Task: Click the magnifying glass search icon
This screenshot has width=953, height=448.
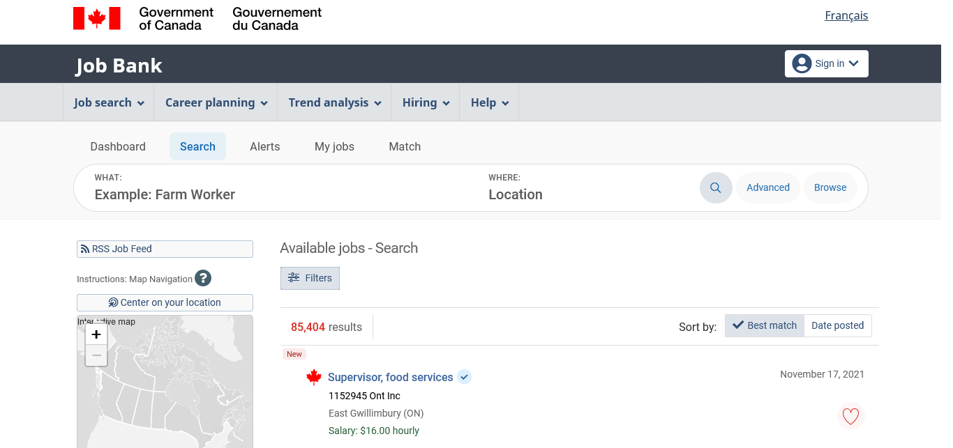Action: click(716, 187)
